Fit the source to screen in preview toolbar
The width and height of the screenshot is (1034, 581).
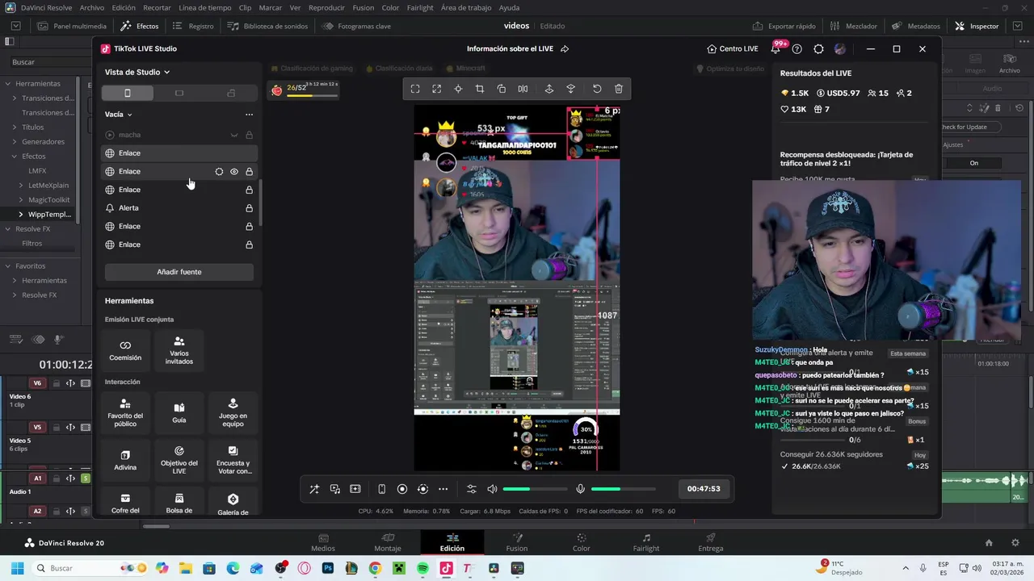coord(415,89)
